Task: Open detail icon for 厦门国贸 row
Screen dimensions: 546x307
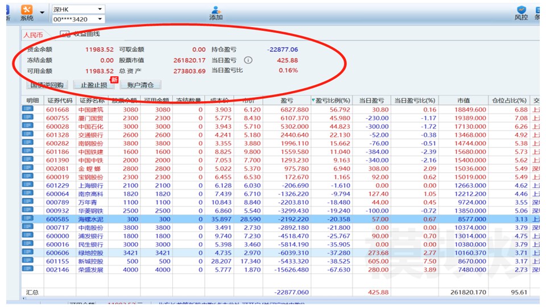Action: pyautogui.click(x=27, y=117)
